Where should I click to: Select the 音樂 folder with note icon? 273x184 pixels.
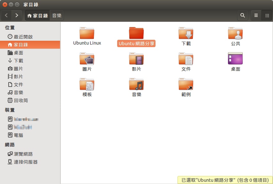(x=136, y=84)
